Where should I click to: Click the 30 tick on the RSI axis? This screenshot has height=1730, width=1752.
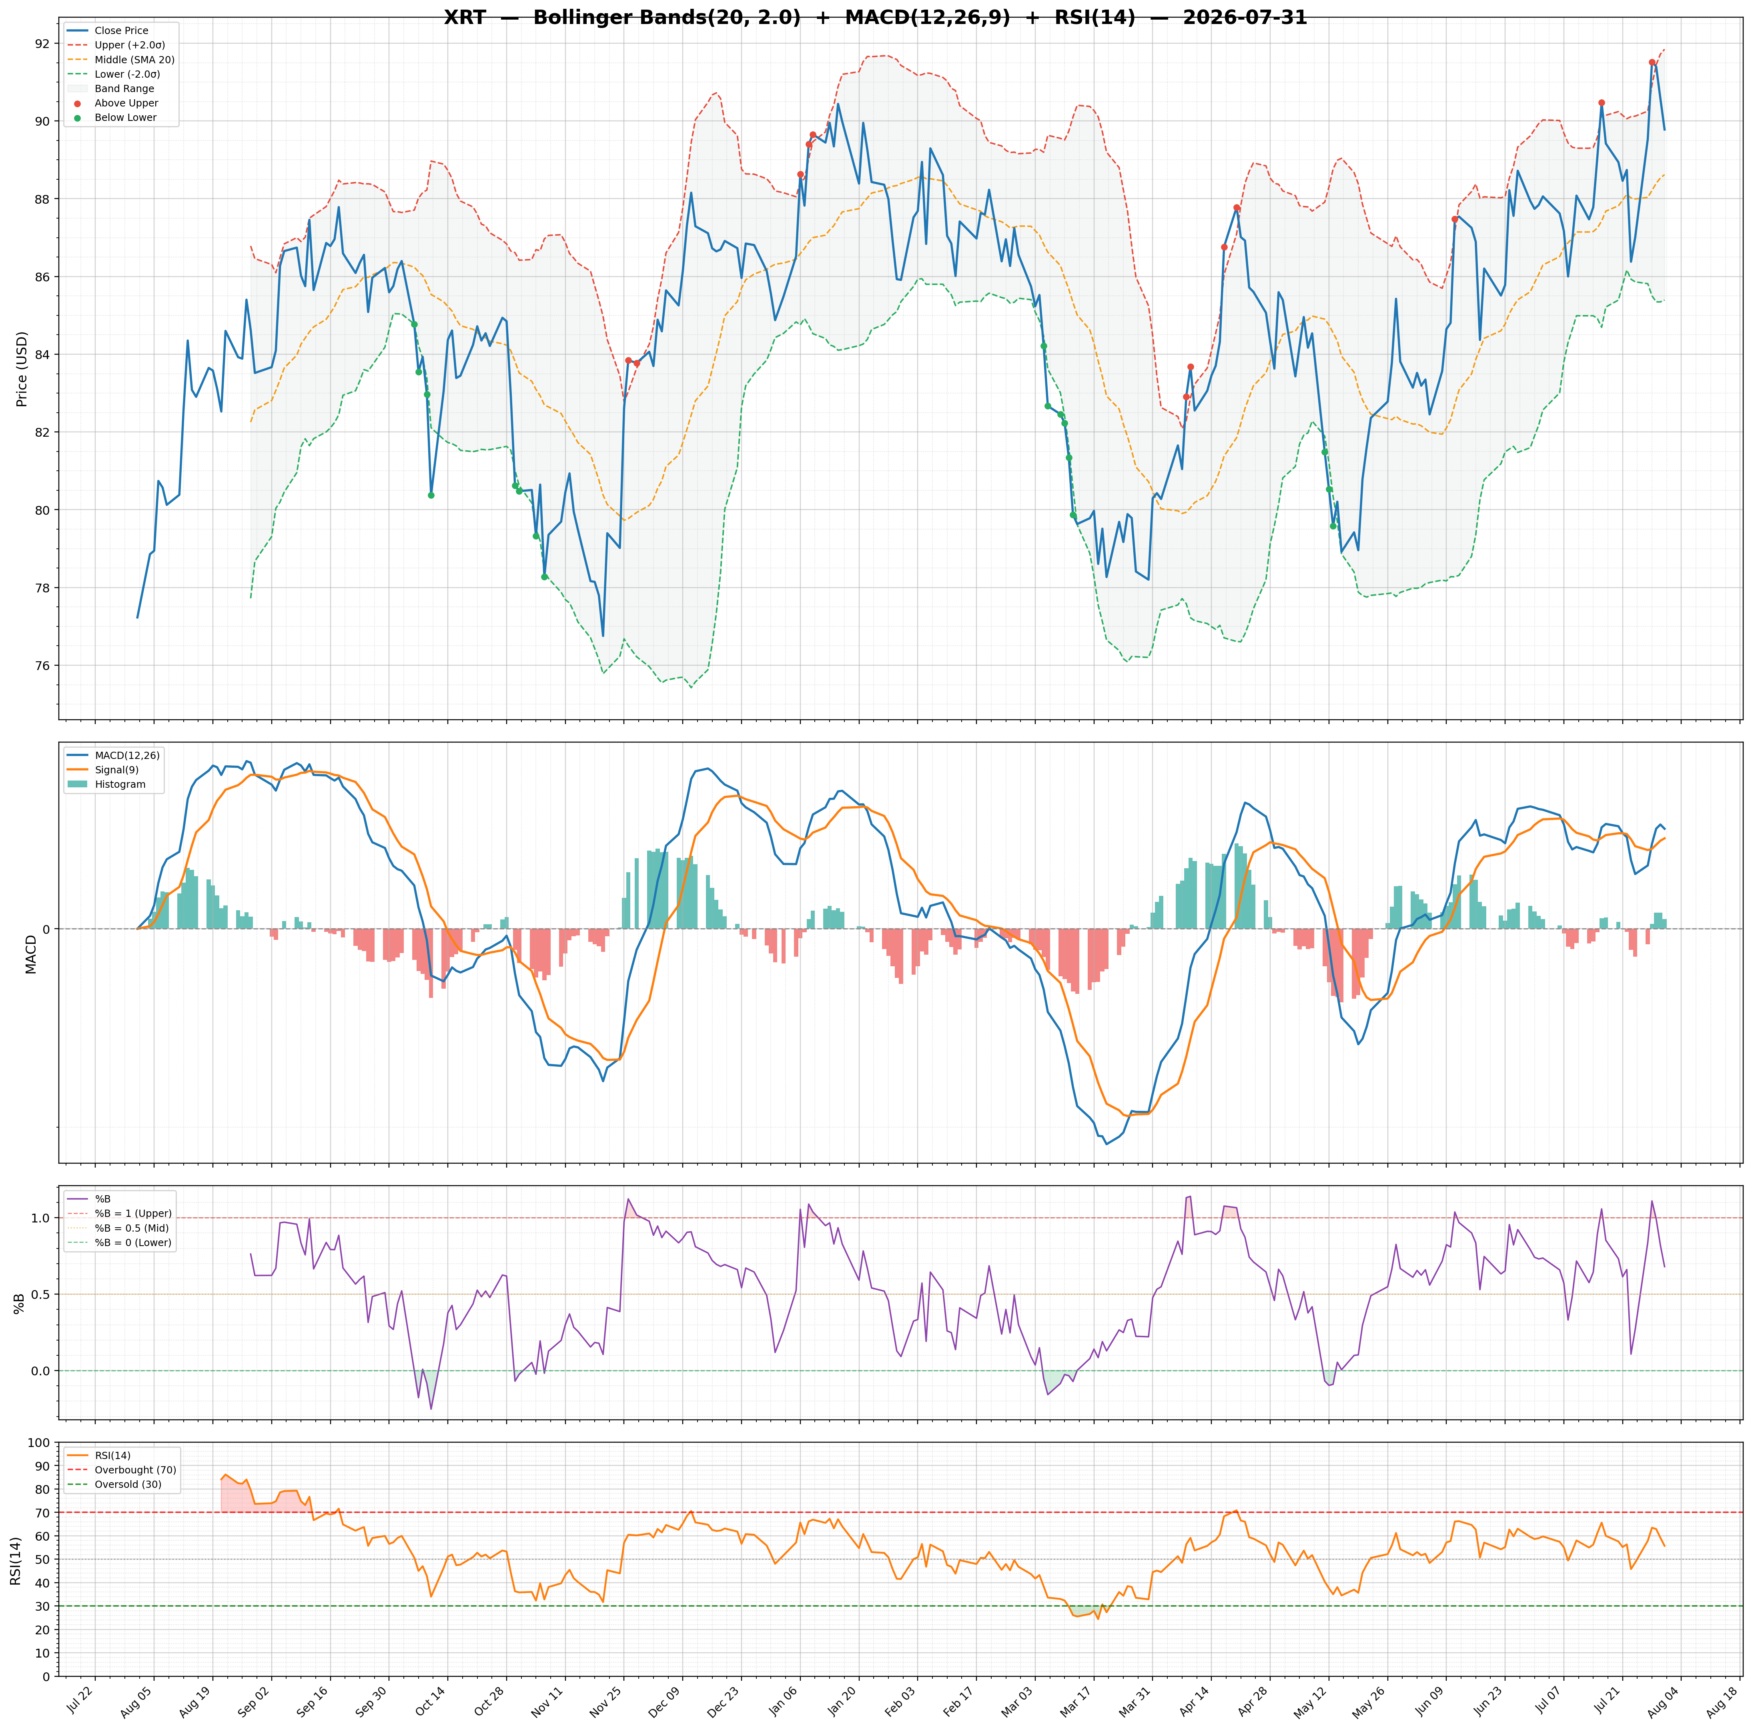coord(44,1607)
